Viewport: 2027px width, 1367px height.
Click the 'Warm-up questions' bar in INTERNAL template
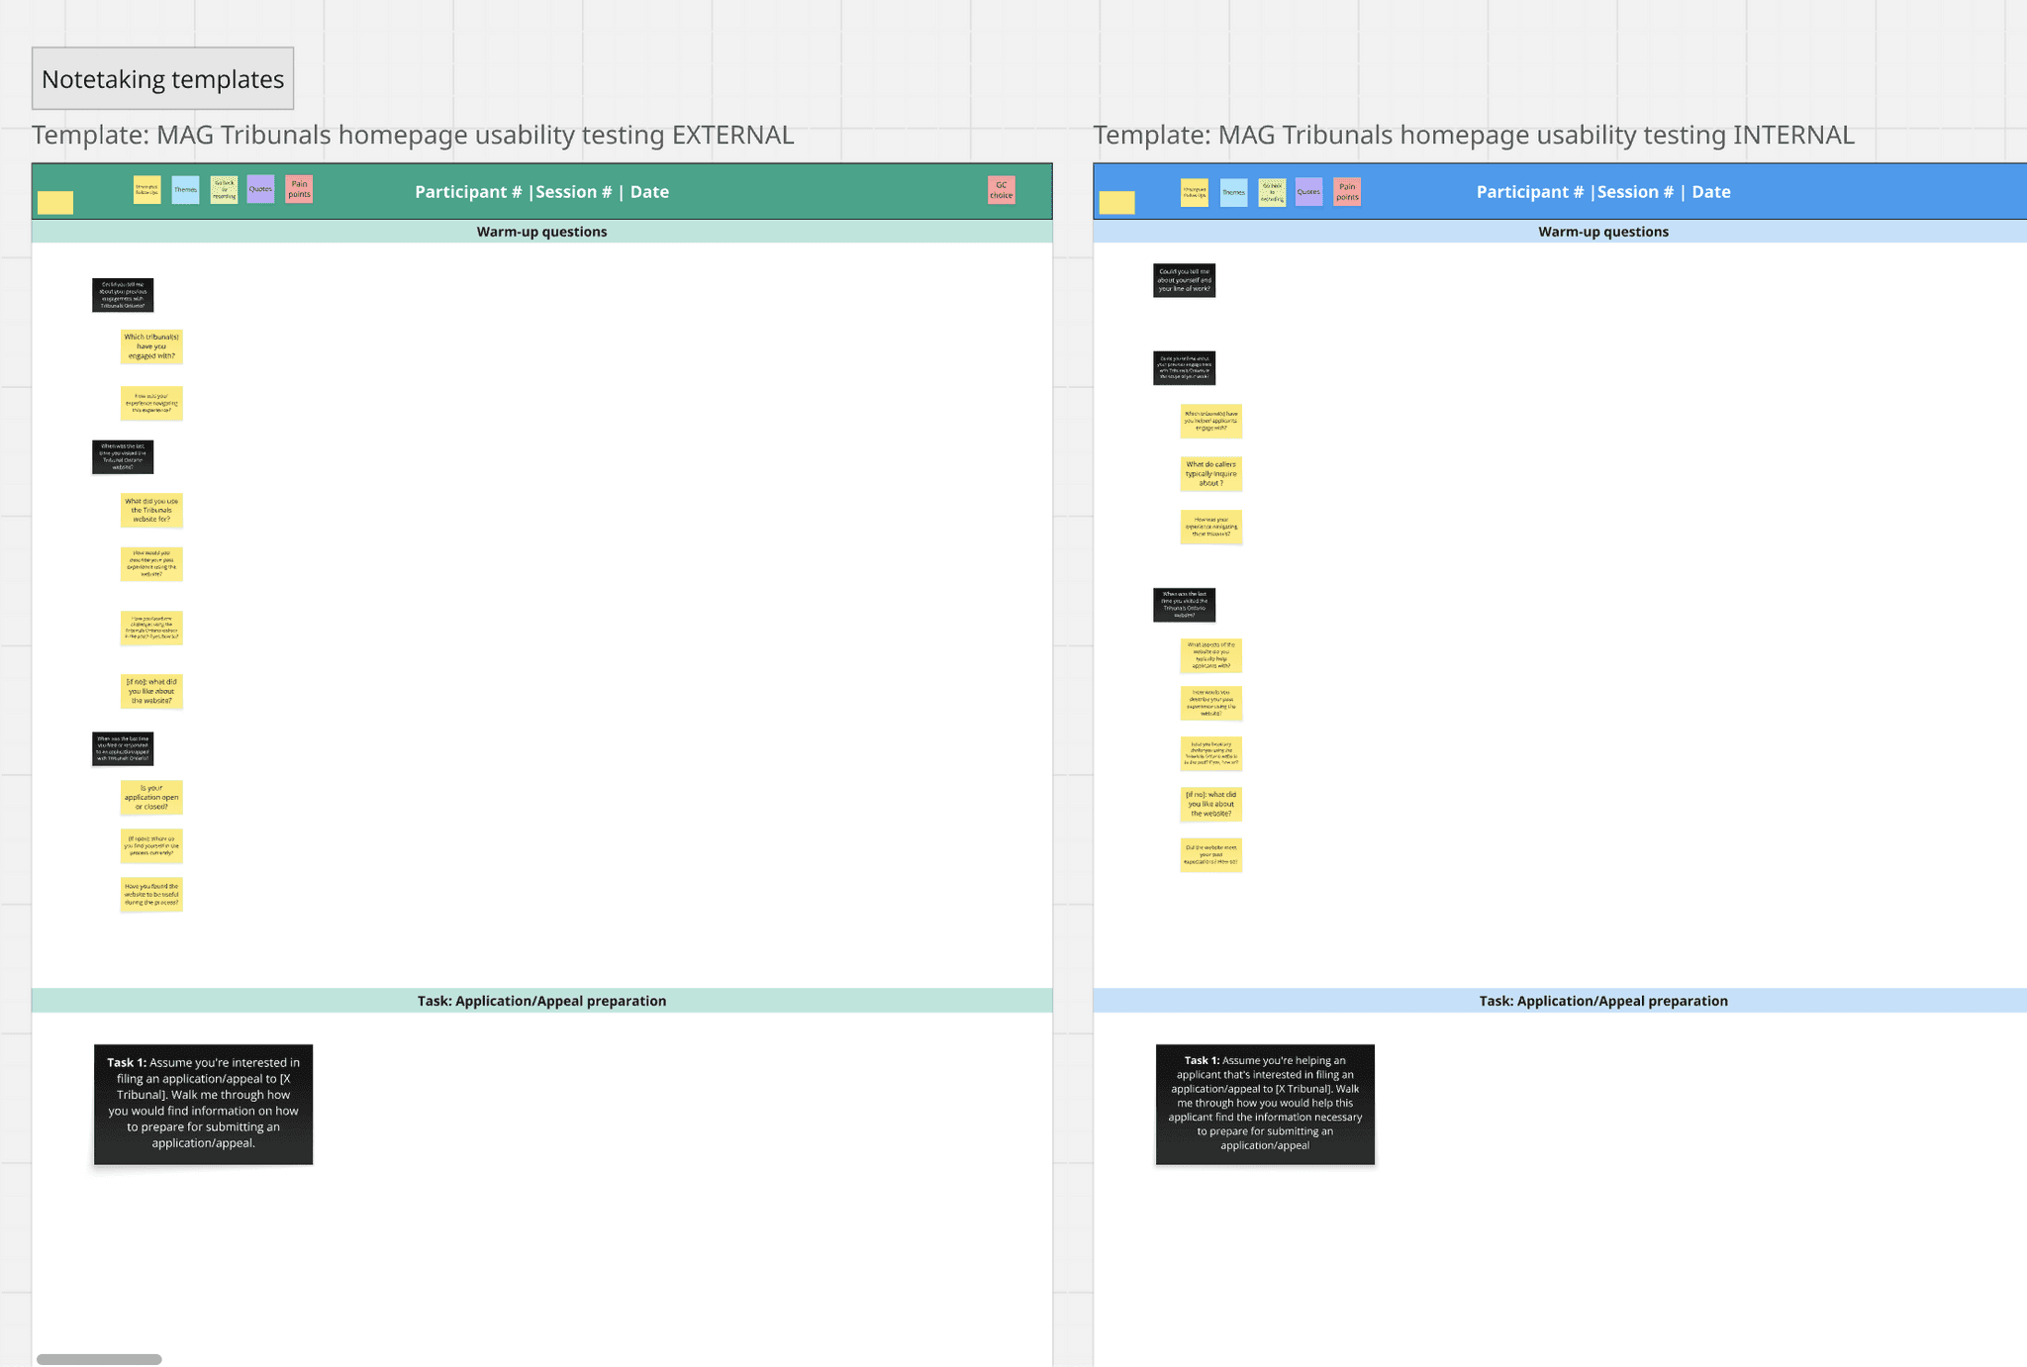(1602, 232)
